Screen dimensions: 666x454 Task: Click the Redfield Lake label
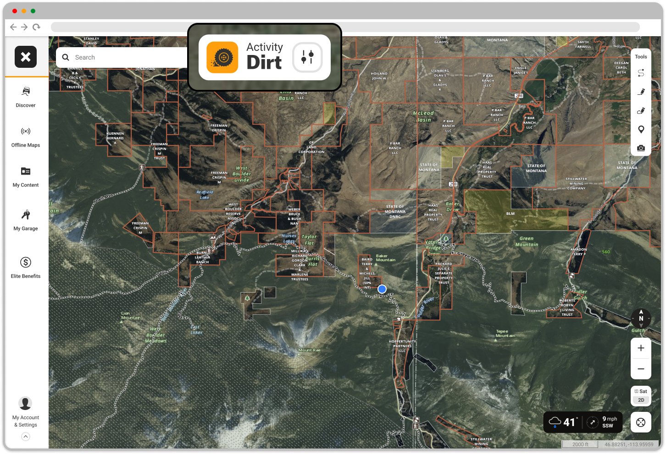point(205,195)
